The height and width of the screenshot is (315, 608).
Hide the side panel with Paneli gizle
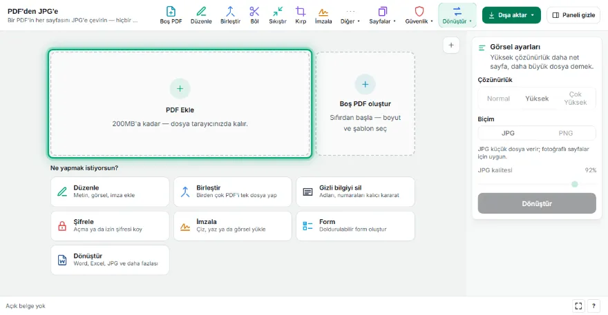tap(573, 15)
